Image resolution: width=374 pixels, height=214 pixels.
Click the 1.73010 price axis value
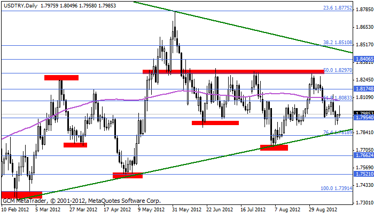[x=364, y=202]
